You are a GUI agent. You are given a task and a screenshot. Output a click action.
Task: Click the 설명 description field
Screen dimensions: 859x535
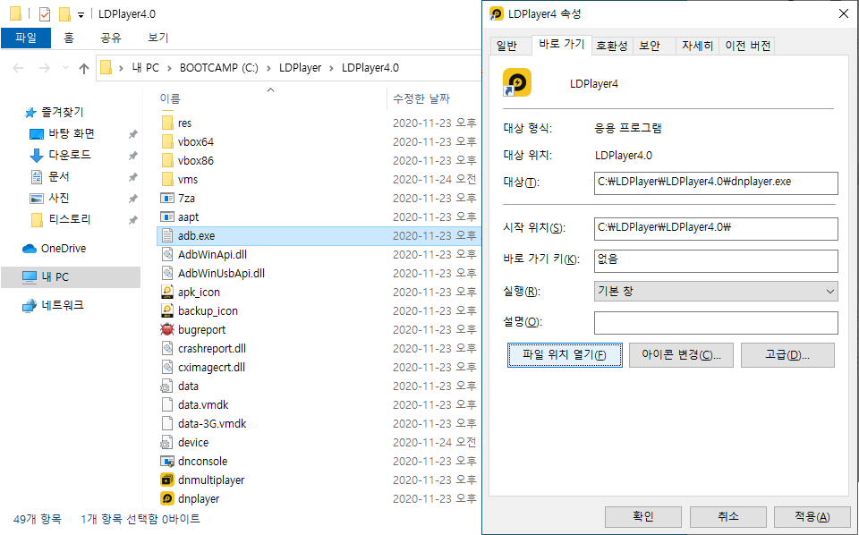point(716,323)
